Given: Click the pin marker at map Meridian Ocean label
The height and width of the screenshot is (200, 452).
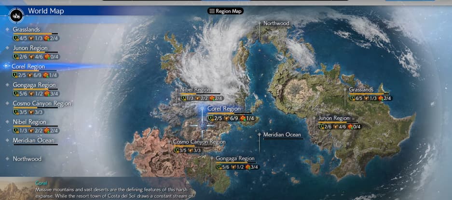Looking at the screenshot, I should (x=260, y=134).
